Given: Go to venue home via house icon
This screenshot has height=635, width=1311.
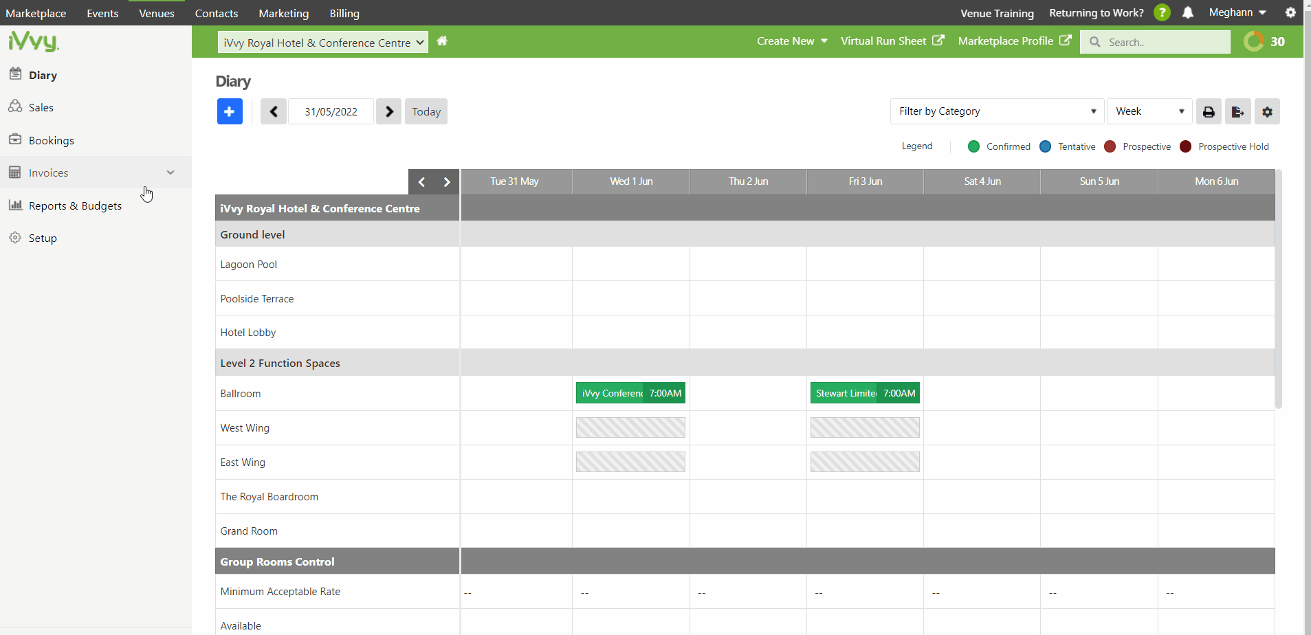Looking at the screenshot, I should pos(442,41).
